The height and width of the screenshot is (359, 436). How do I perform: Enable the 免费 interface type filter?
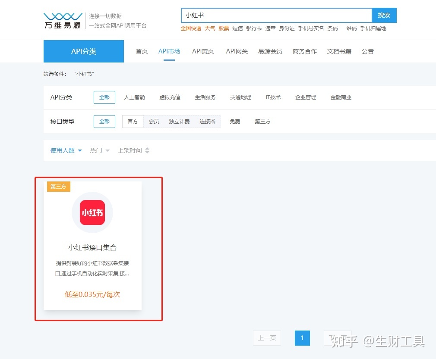(x=235, y=121)
